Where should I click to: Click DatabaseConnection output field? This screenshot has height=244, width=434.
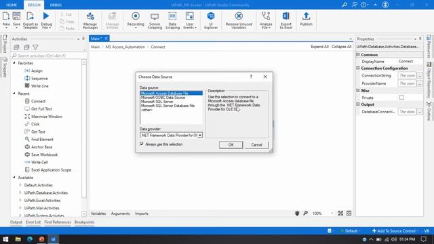coord(407,112)
